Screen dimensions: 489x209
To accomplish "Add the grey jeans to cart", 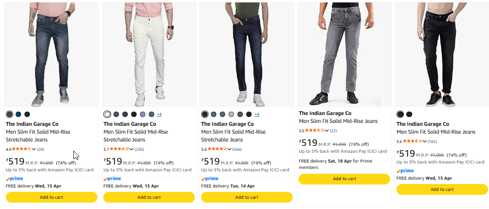I will [x=345, y=179].
